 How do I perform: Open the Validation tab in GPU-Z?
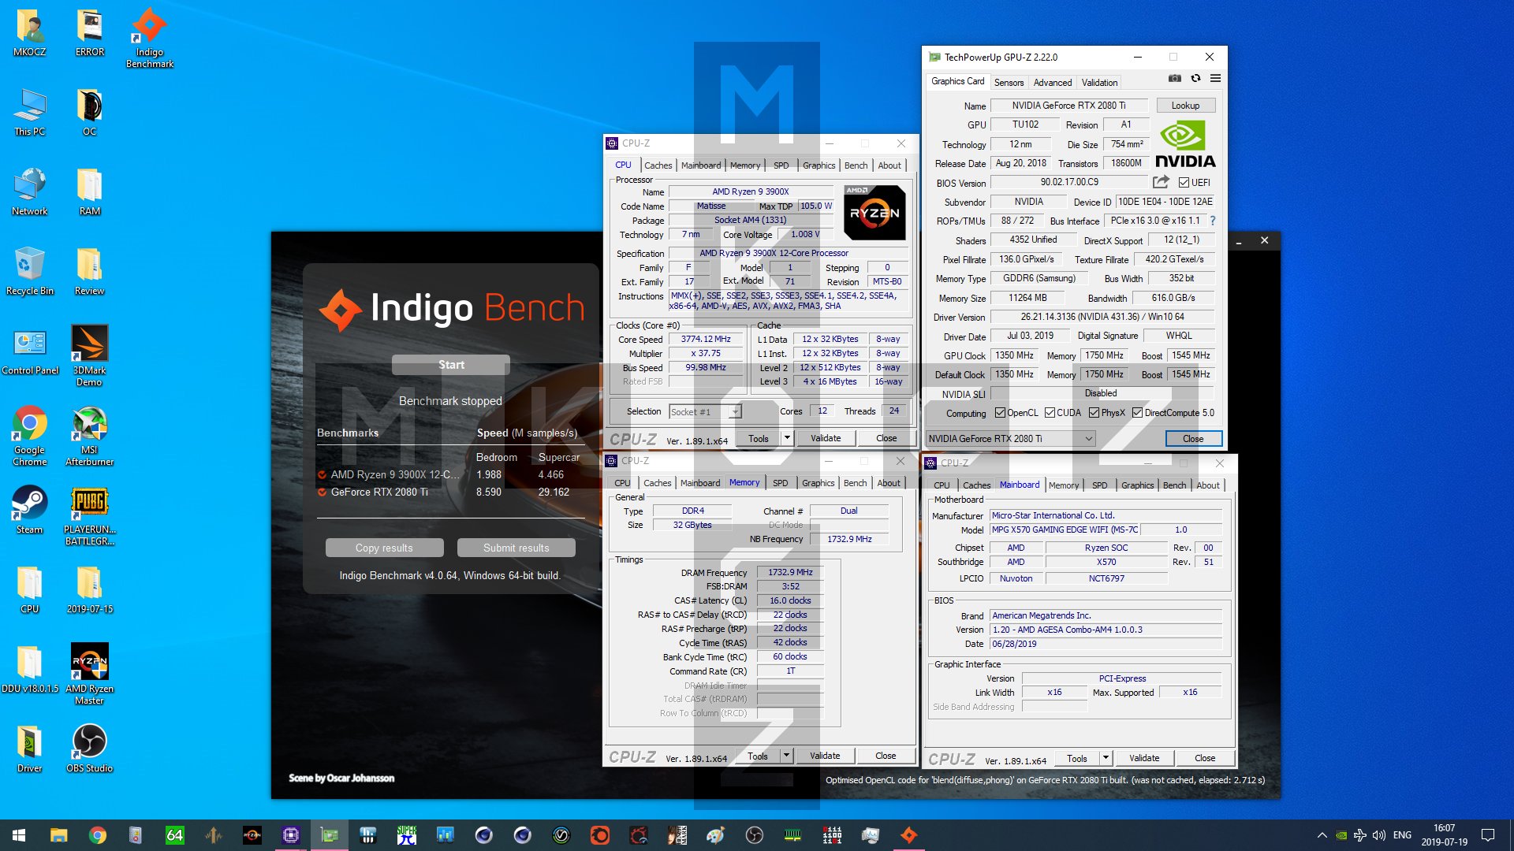[1099, 82]
